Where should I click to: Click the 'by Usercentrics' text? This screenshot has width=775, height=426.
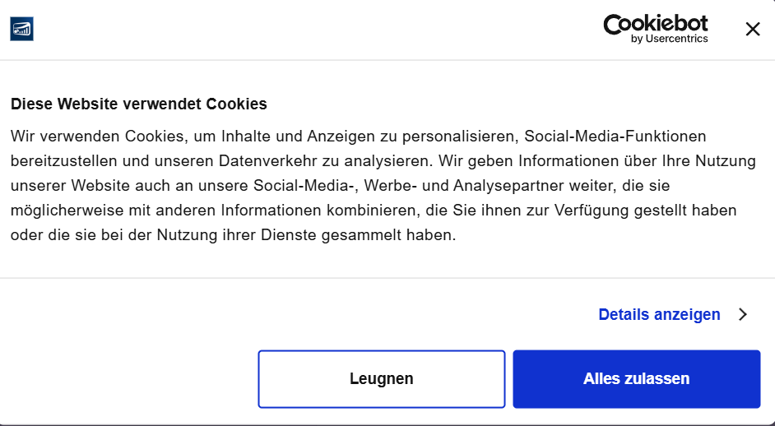point(669,39)
